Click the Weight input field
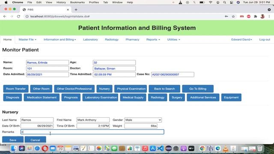The width and height of the screenshot is (274, 154). pos(141,126)
